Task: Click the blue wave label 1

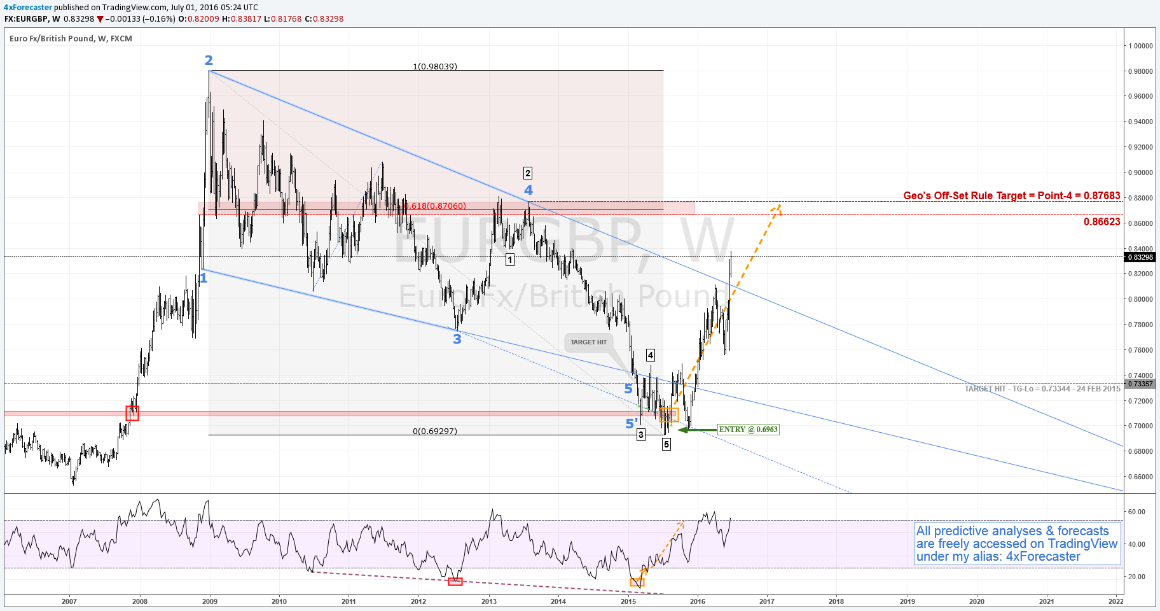Action: pos(204,278)
